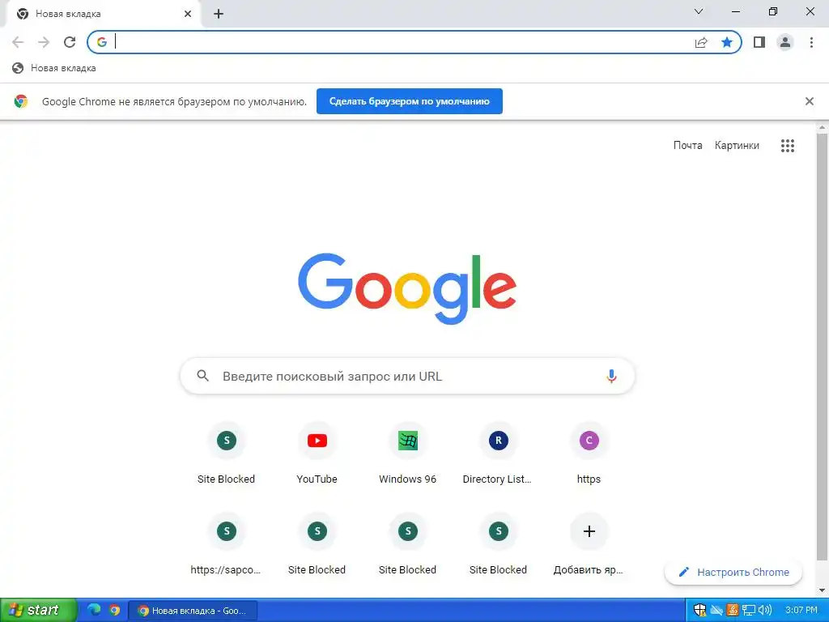829x622 pixels.
Task: Open the Windows 96 shortcut
Action: point(408,455)
